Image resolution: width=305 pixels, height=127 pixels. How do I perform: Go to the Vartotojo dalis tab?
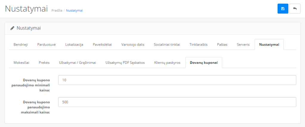click(x=133, y=45)
